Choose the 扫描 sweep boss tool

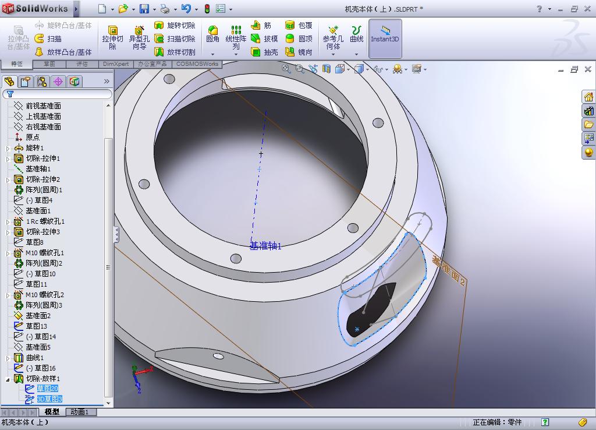(x=48, y=39)
